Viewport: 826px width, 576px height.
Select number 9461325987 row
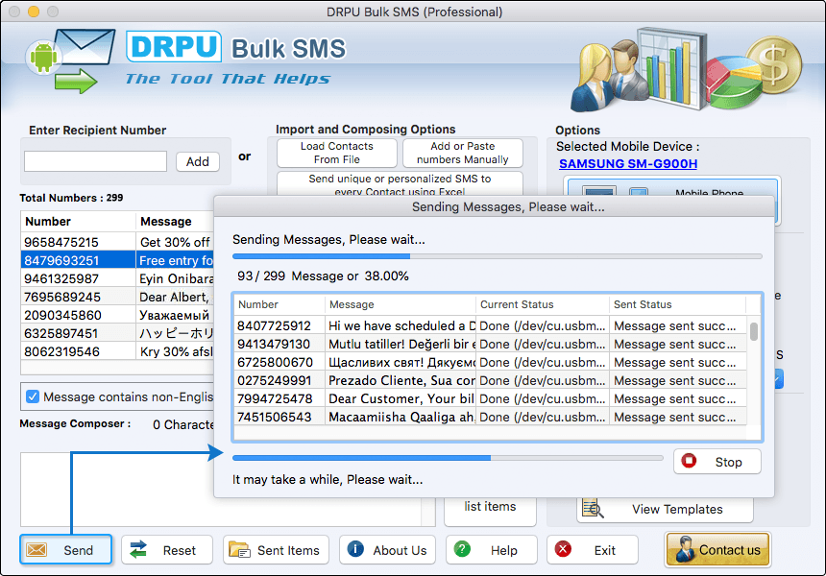[117, 278]
